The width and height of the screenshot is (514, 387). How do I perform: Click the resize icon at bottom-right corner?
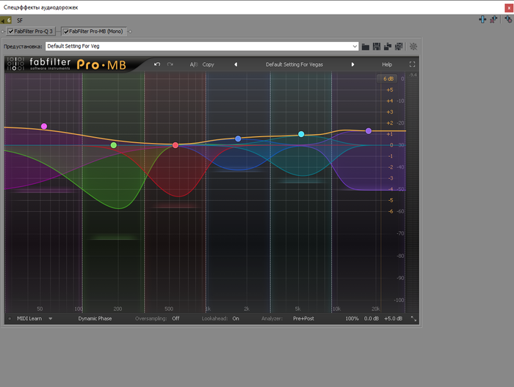click(413, 319)
